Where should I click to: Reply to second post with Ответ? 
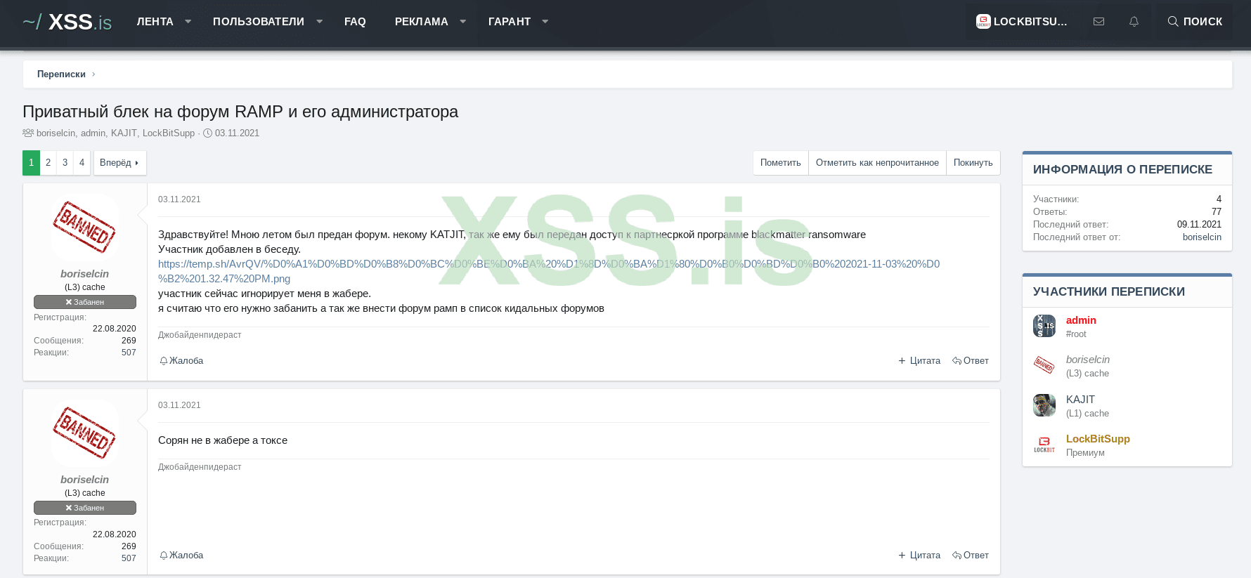coord(971,556)
